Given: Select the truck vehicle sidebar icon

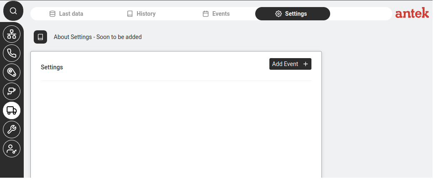Looking at the screenshot, I should click(12, 110).
